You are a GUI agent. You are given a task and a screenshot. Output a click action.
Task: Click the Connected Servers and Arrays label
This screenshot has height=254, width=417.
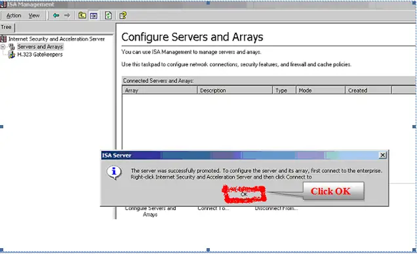158,81
